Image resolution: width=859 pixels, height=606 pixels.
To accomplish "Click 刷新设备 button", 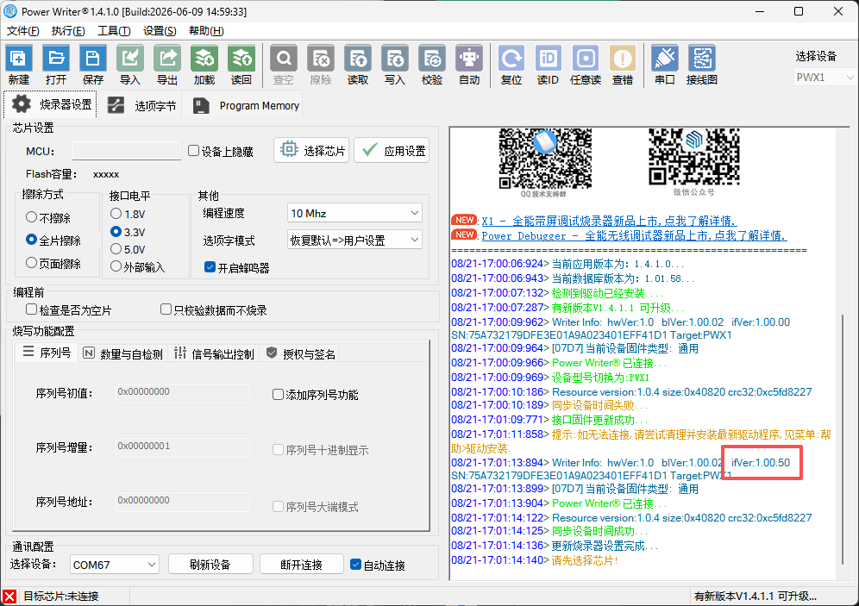I will click(210, 565).
